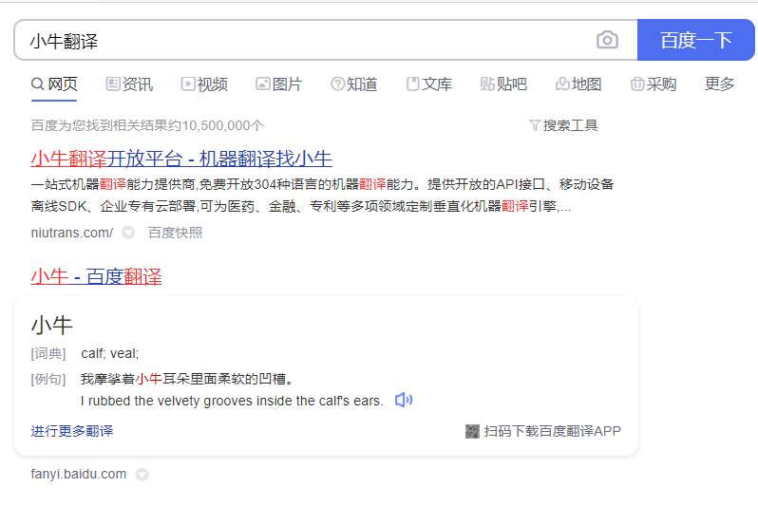Open the 采购 tab
The height and width of the screenshot is (506, 758).
click(654, 84)
